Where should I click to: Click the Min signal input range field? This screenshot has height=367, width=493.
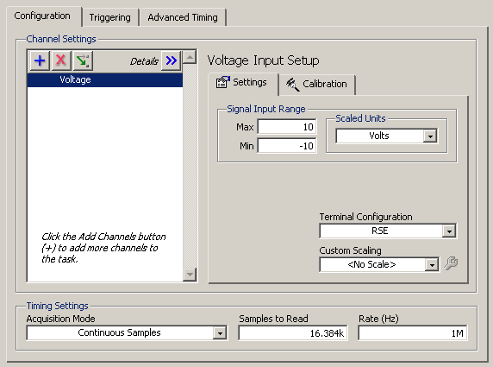point(287,146)
